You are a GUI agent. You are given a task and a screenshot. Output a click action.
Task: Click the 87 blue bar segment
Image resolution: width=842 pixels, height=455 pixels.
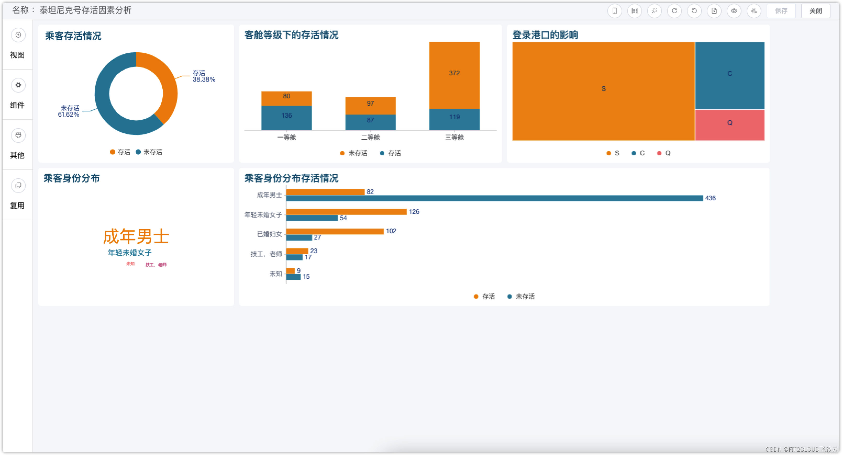(370, 122)
